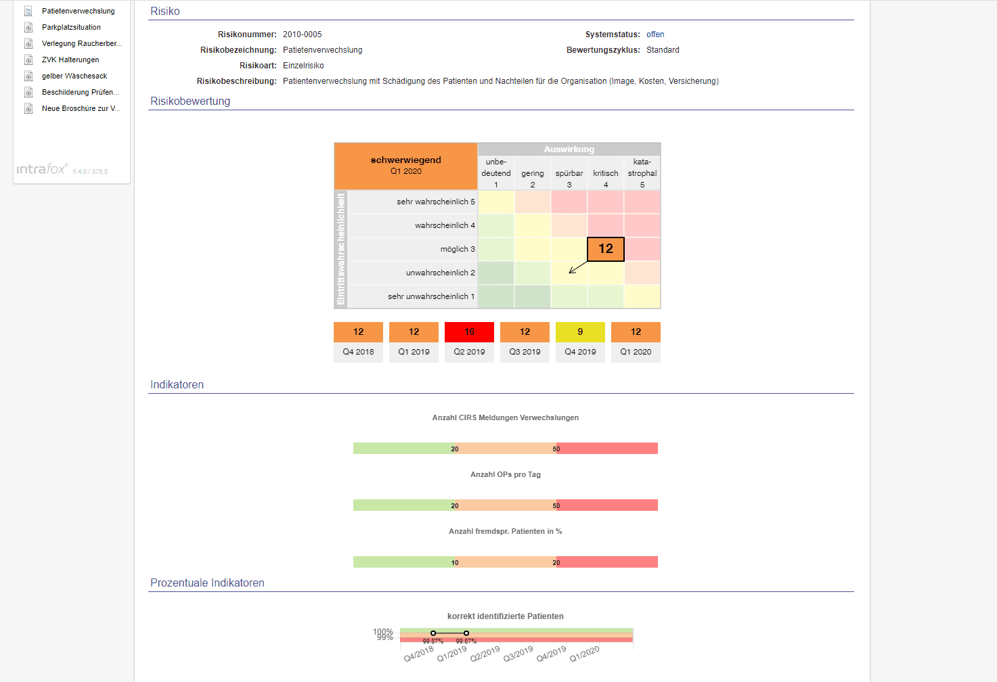Click icon next to Neue Broschüre entry
The width and height of the screenshot is (997, 682).
coord(28,108)
